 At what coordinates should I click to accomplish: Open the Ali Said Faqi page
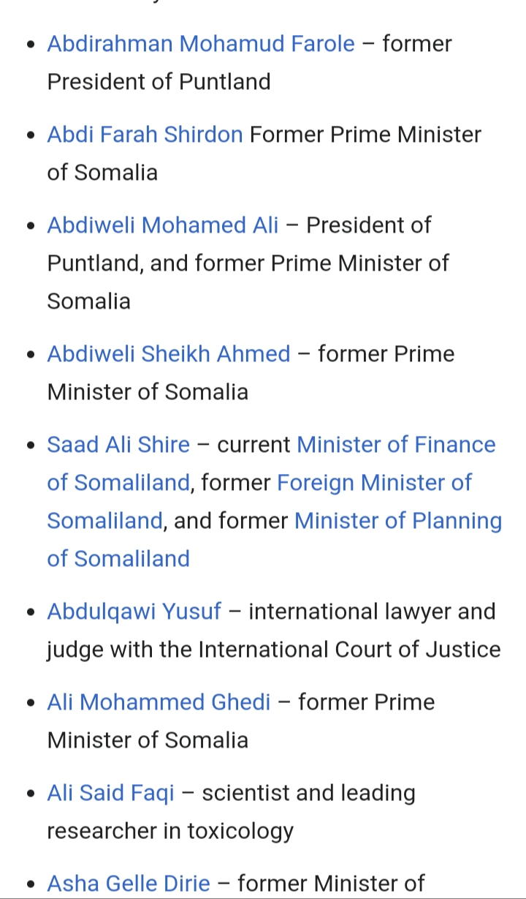[x=111, y=793]
